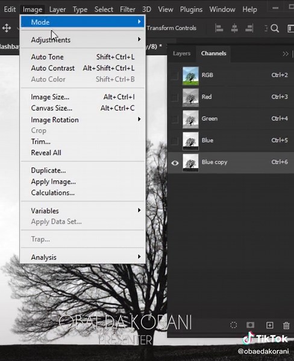Choose Calculations... from the Image menu
The image size is (294, 361).
point(53,193)
